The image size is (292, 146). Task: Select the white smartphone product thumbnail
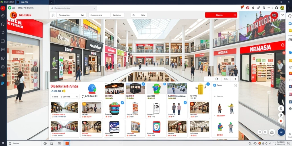coord(156,108)
